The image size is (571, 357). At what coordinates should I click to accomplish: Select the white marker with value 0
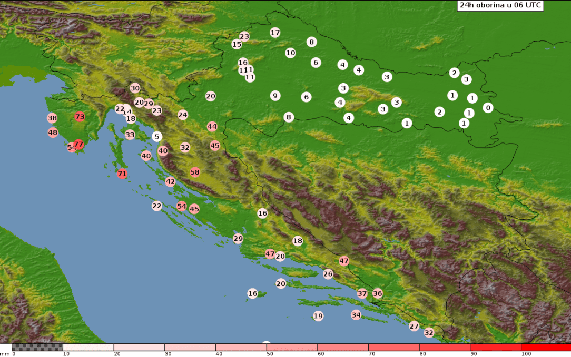point(488,108)
